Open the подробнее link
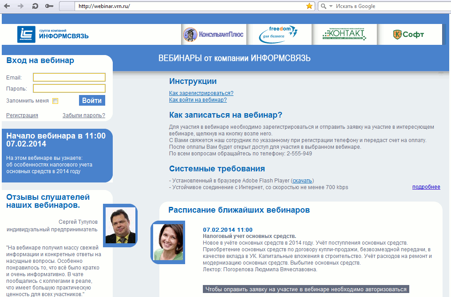Viewport: 451px width, 297px height. pos(426,187)
